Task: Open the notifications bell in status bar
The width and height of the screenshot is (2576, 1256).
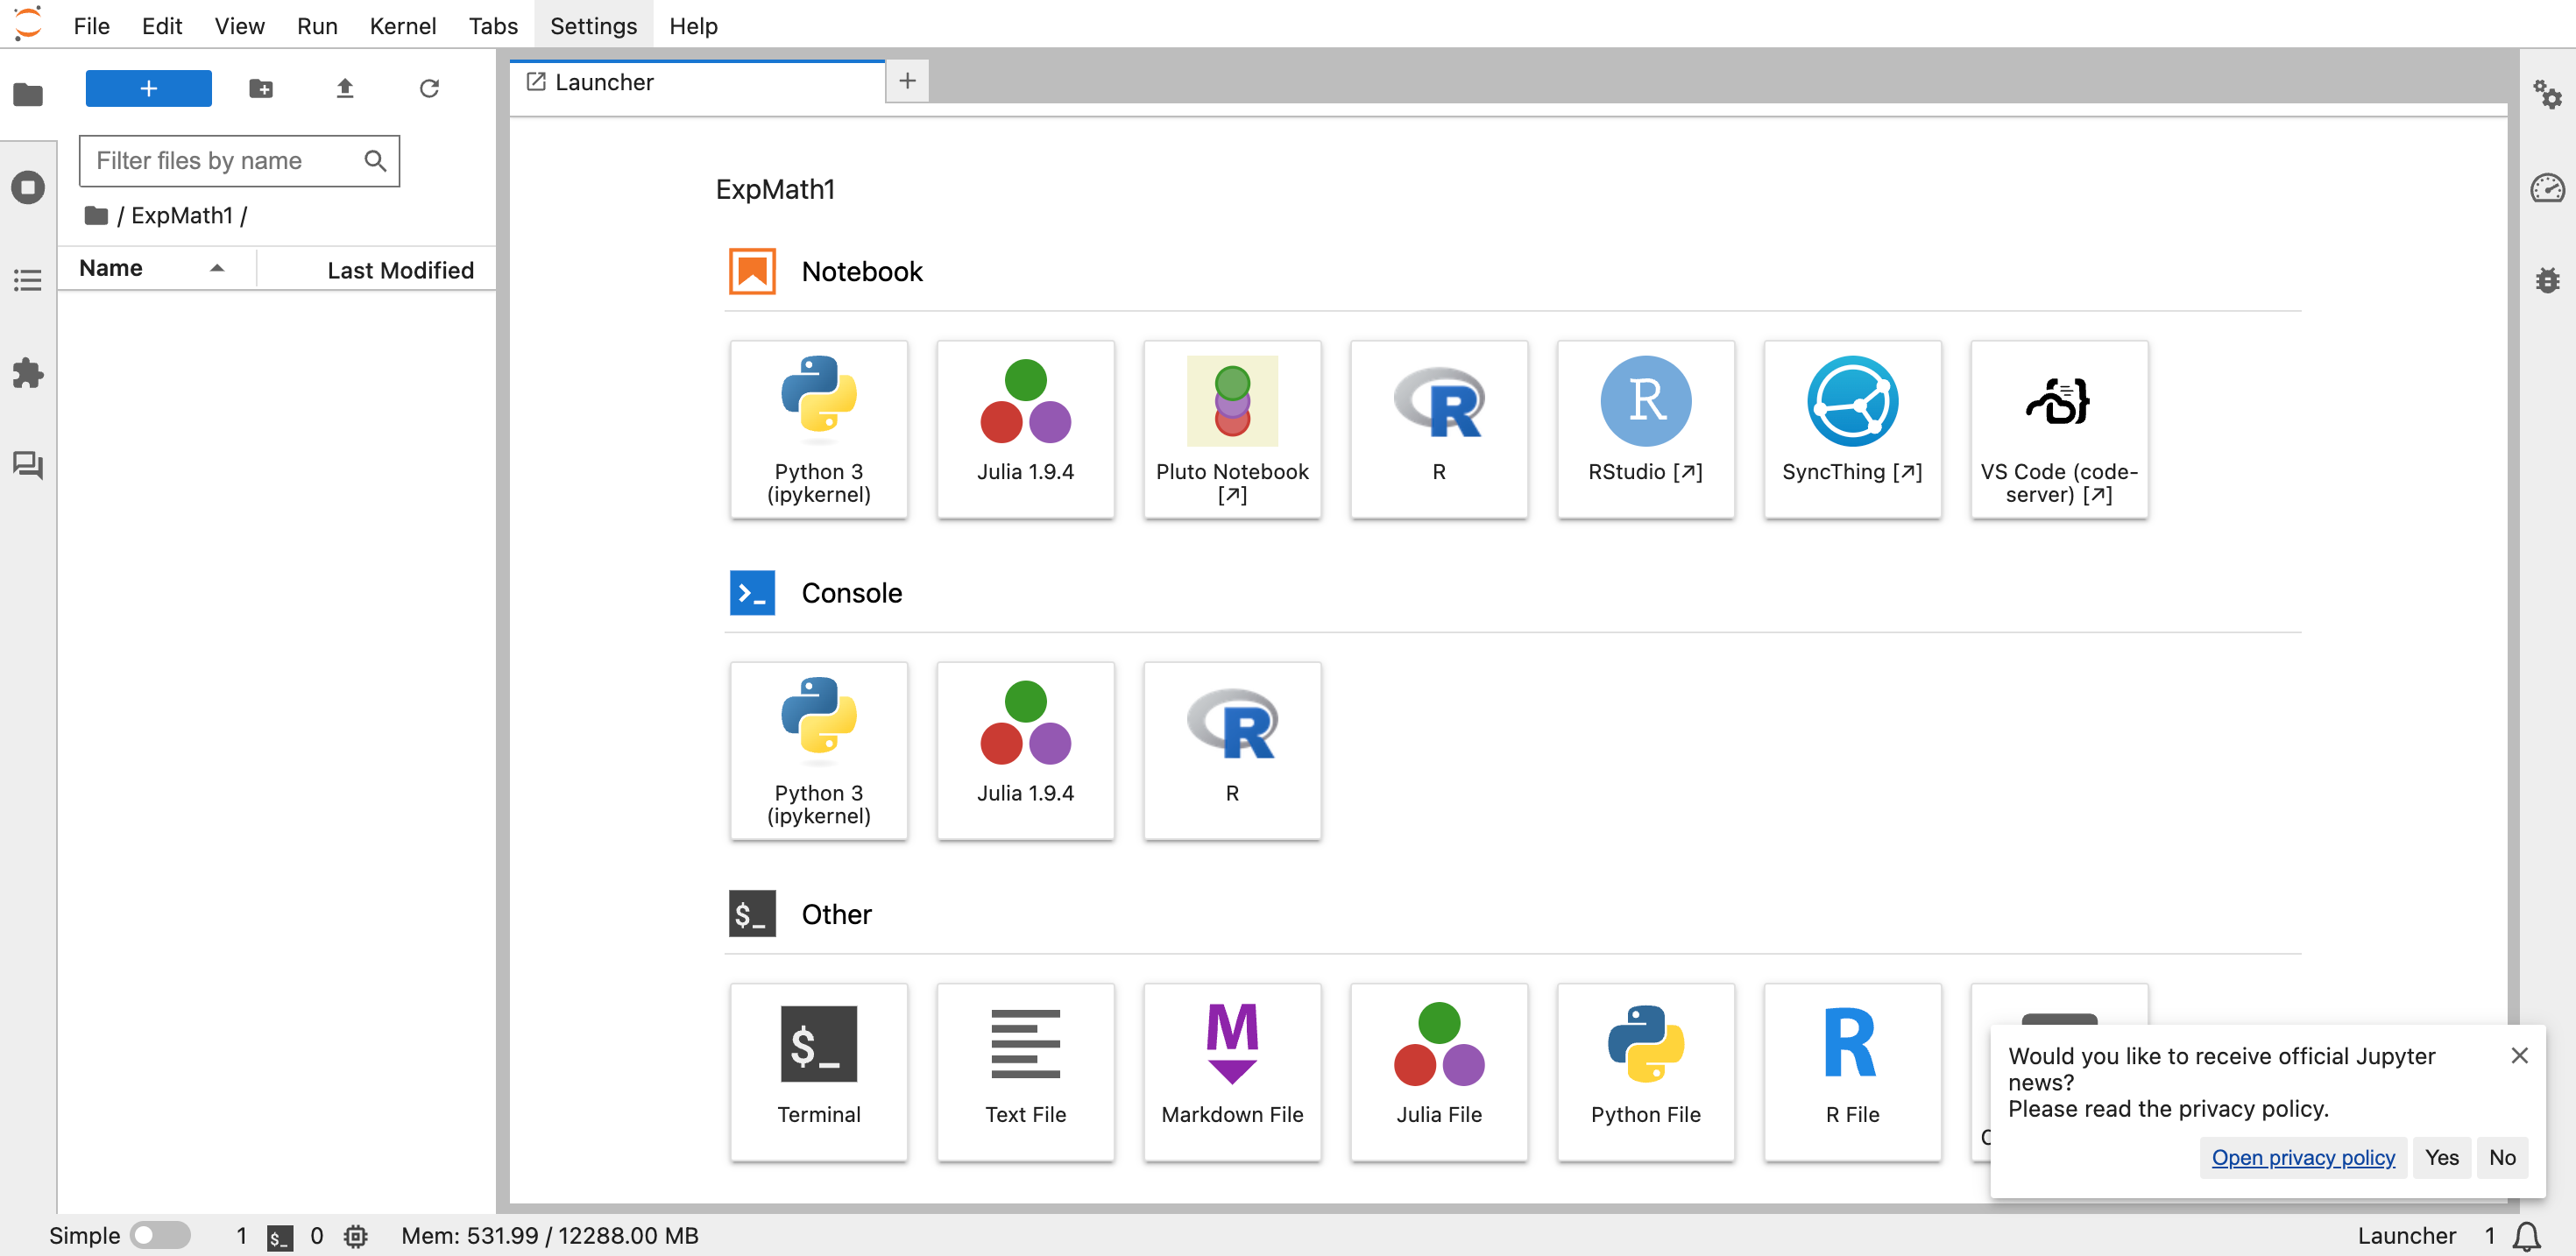Action: click(2526, 1236)
